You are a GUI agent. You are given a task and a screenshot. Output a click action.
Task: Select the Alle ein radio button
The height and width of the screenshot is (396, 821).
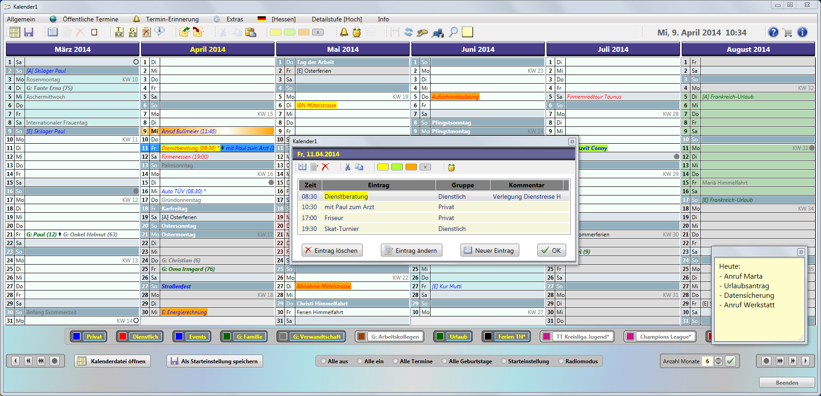pos(360,361)
